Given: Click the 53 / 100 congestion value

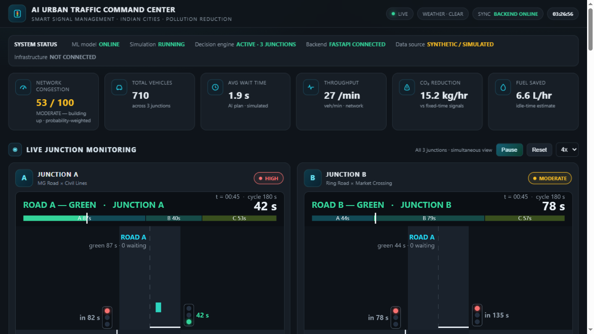Looking at the screenshot, I should coord(55,103).
